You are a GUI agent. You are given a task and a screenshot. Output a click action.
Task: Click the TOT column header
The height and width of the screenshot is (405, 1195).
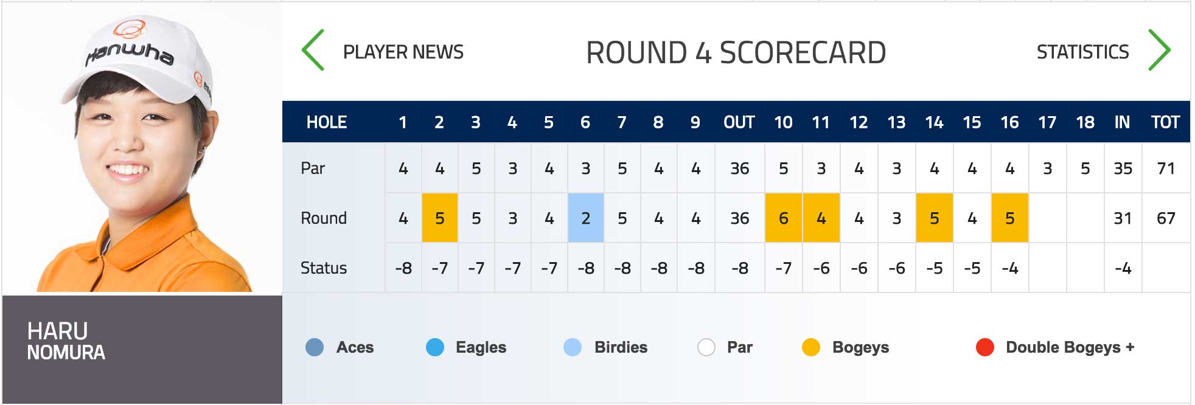(1165, 122)
